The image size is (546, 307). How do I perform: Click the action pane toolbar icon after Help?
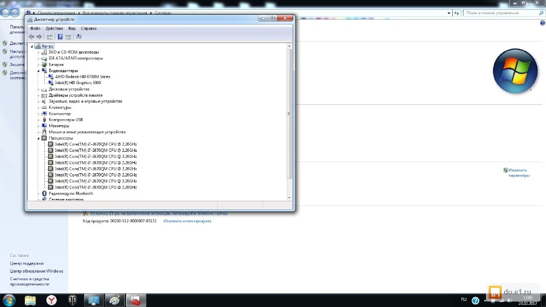(x=68, y=37)
